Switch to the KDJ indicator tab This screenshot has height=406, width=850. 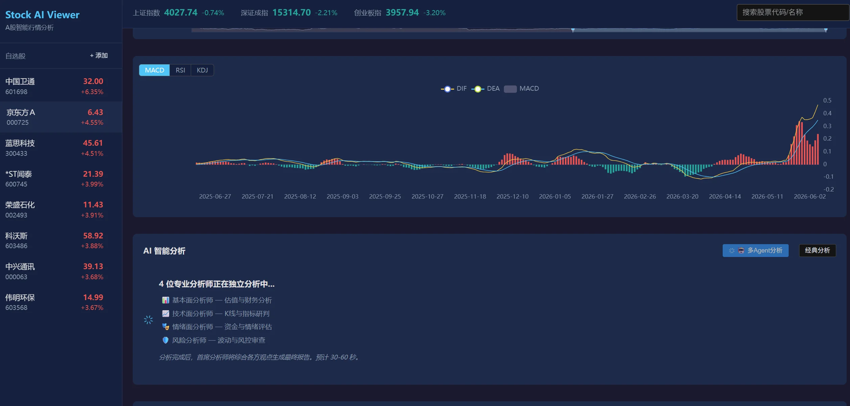tap(202, 70)
